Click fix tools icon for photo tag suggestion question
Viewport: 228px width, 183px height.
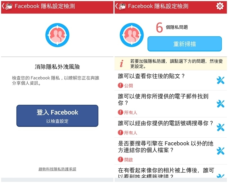[220, 176]
